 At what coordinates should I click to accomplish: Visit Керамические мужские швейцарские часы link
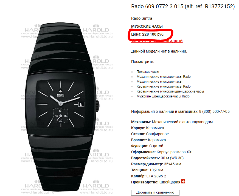(170, 91)
